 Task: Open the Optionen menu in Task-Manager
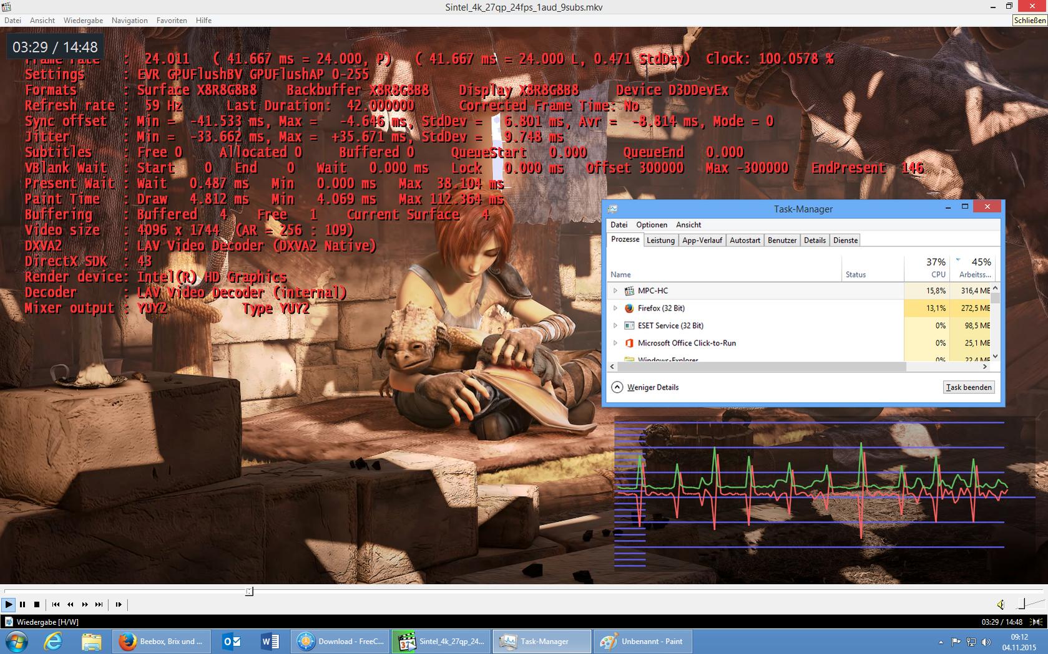[x=652, y=224]
